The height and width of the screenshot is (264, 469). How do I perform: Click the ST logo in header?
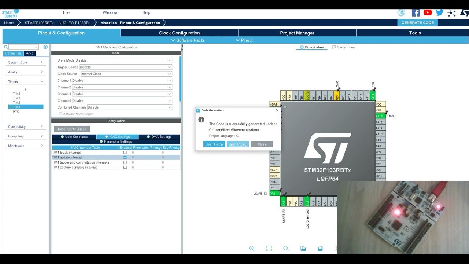pos(464,13)
